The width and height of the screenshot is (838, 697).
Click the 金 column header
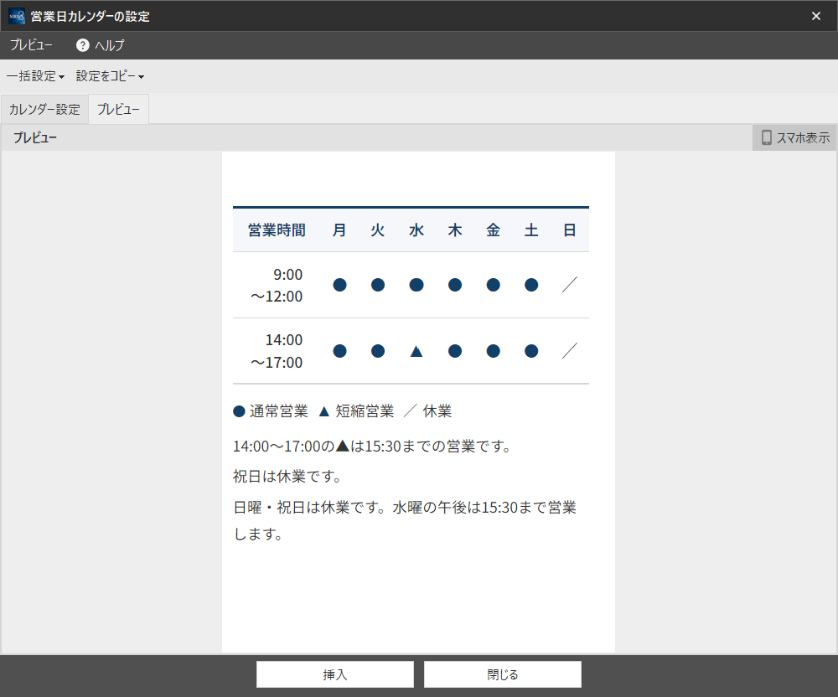click(x=494, y=230)
